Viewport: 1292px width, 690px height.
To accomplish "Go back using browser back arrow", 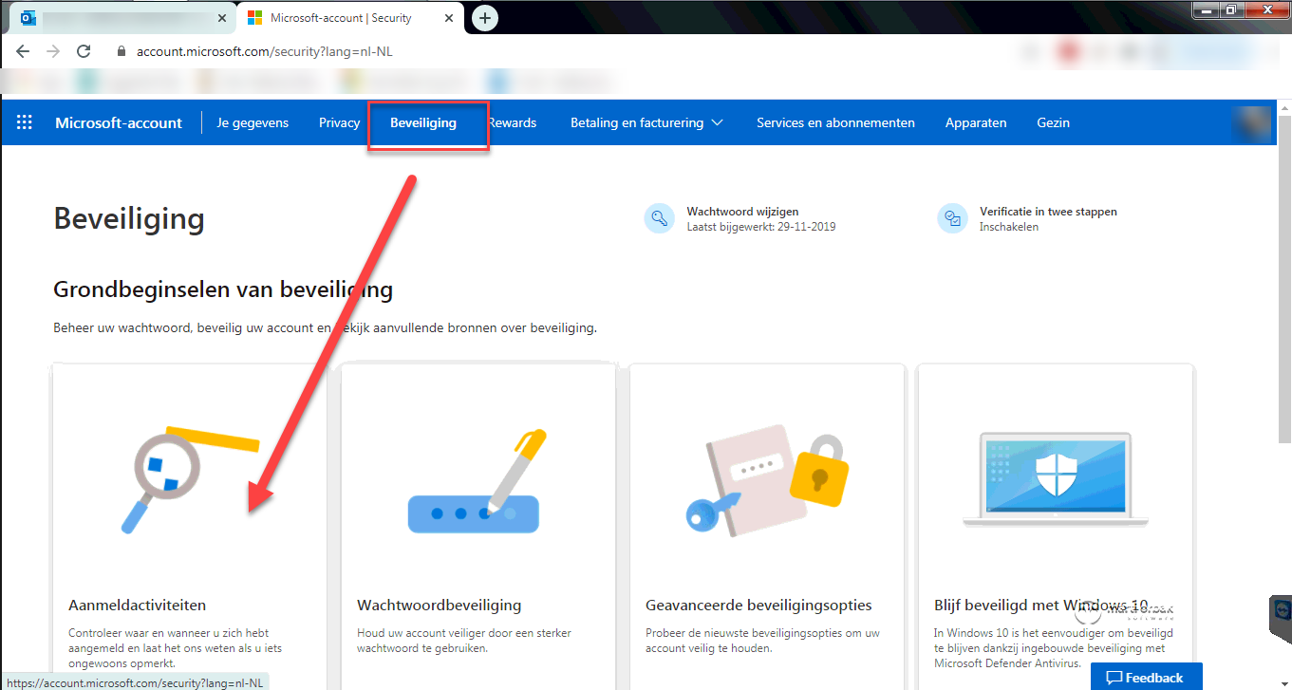I will [x=23, y=51].
